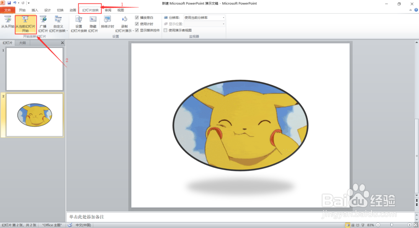Click Redo icon in quick access toolbar
Viewport: 419px width, 228px height.
tap(23, 3)
